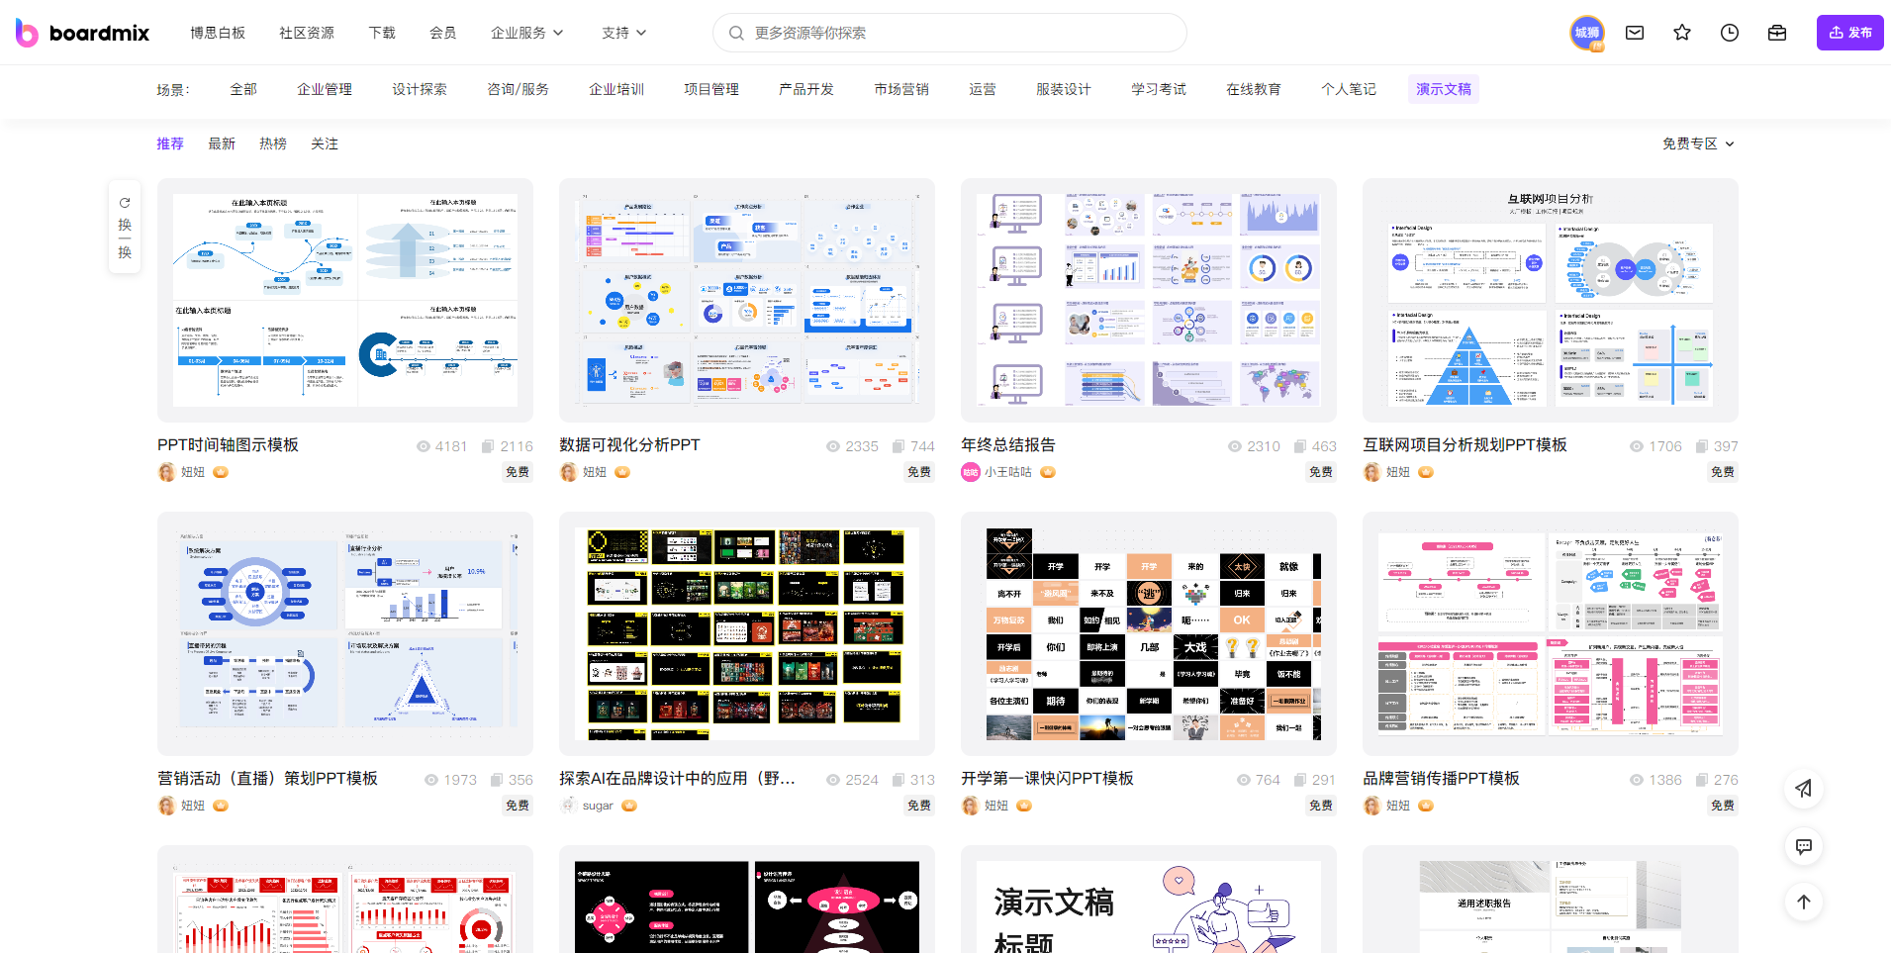Open 品牌营销传播PPT模板 thumbnail preview
1891x953 pixels.
(x=1551, y=634)
